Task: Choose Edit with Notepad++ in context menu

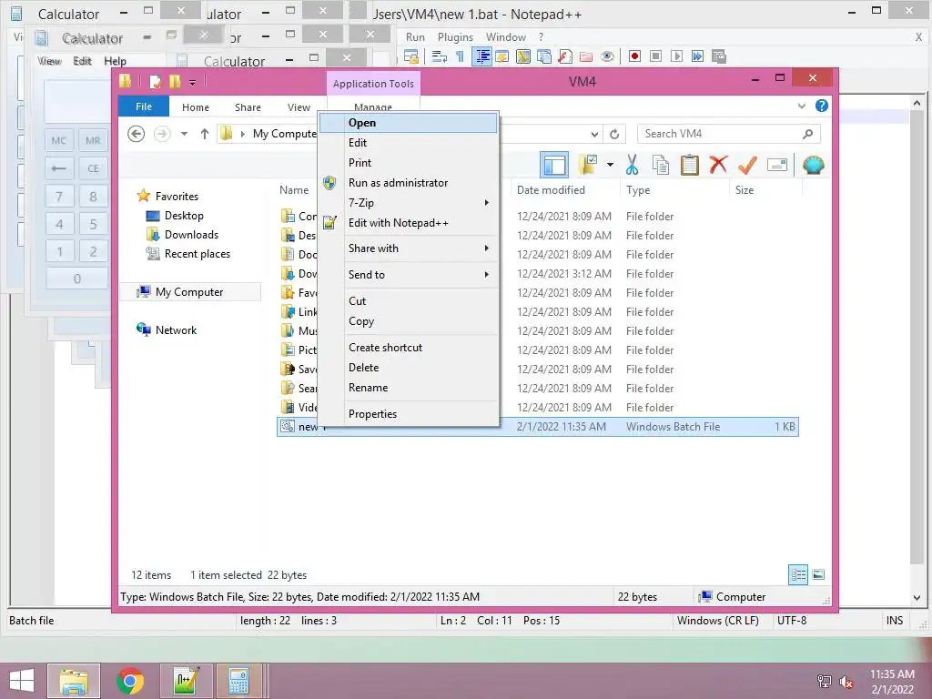Action: 409,223
